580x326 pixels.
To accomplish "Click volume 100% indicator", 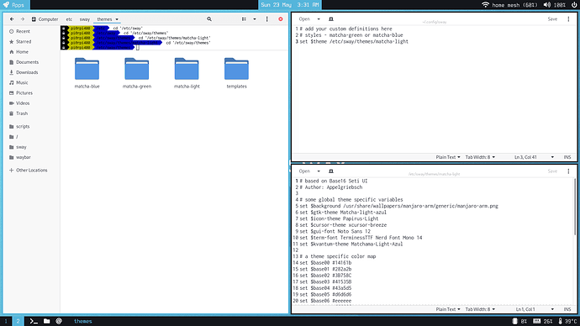I will click(x=555, y=5).
